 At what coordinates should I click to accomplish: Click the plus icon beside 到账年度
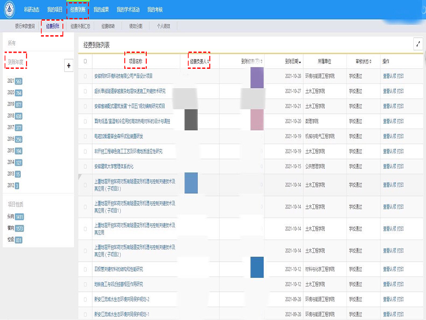coord(69,66)
